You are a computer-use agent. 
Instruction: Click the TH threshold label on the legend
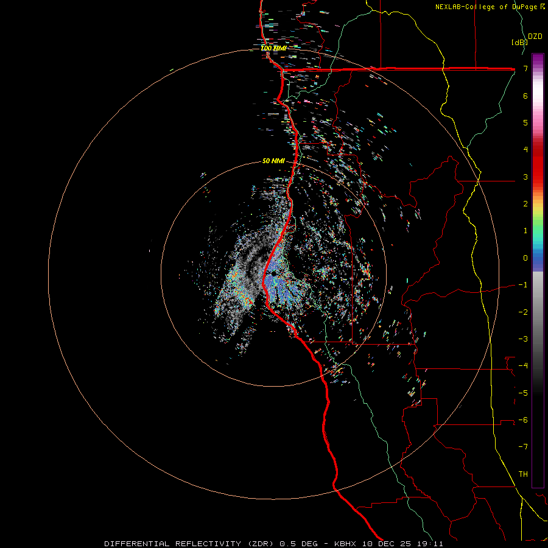[523, 474]
